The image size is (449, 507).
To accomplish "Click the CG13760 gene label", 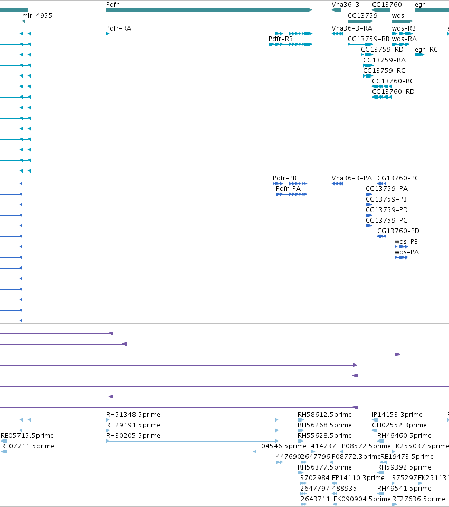I will click(x=387, y=5).
